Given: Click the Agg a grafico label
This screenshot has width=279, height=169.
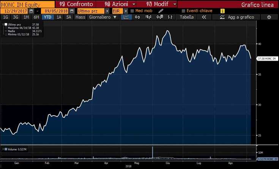Looking at the screenshot, I should (241, 17).
